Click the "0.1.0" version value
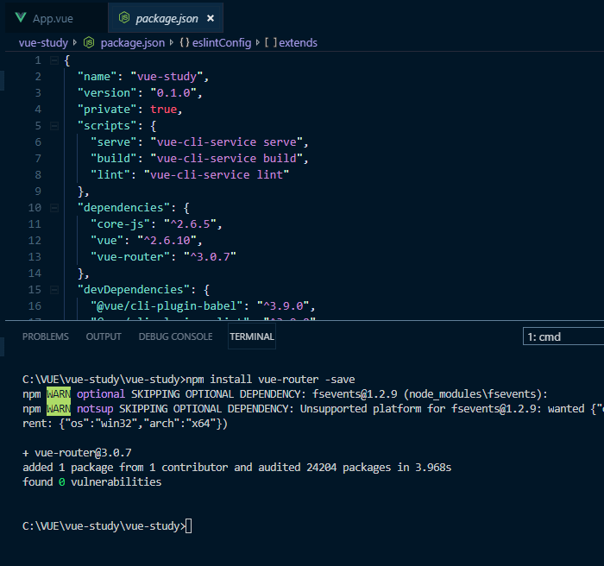Viewport: 604px width, 566px height. [x=173, y=93]
